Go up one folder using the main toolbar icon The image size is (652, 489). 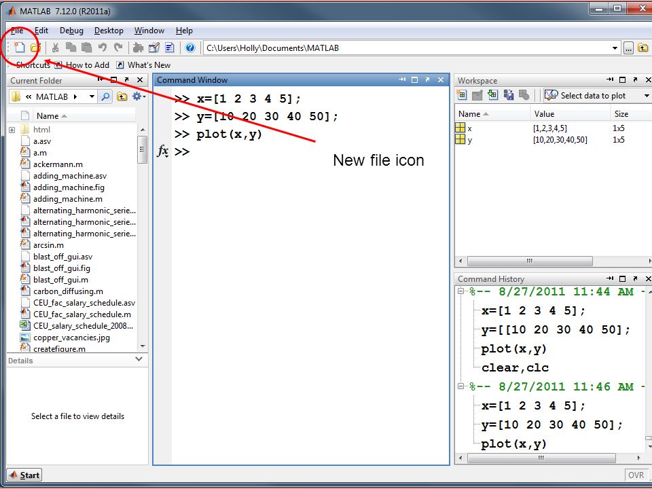tap(643, 48)
